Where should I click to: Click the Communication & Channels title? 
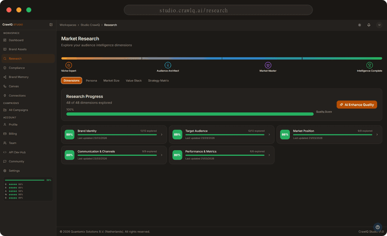(96, 151)
